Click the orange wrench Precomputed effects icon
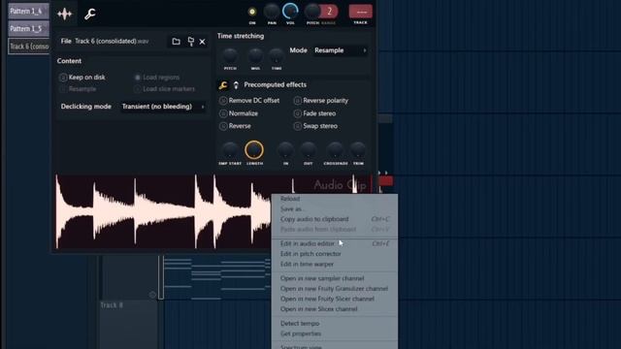 (x=223, y=85)
